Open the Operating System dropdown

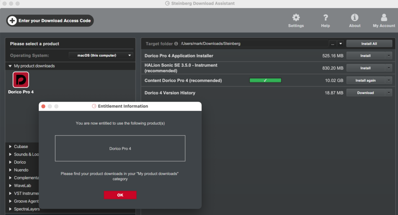(x=101, y=55)
